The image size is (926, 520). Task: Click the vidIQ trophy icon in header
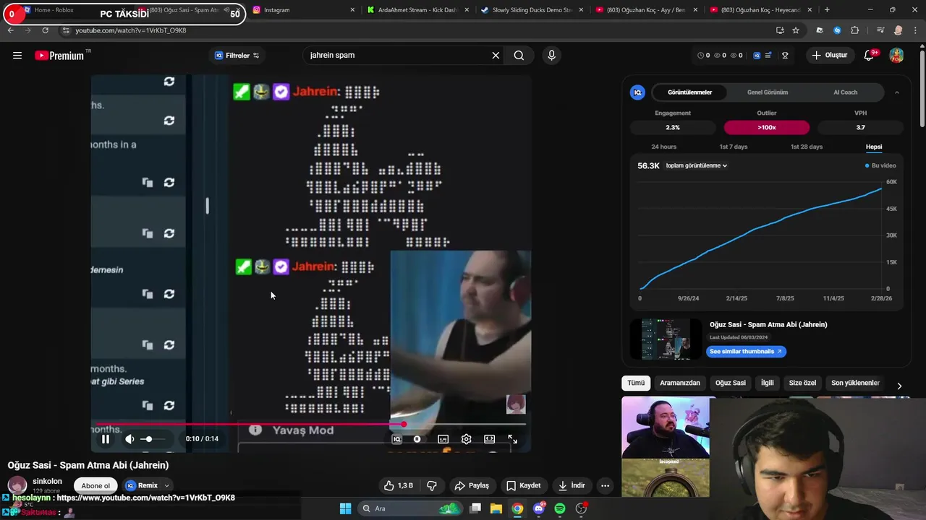(x=785, y=56)
